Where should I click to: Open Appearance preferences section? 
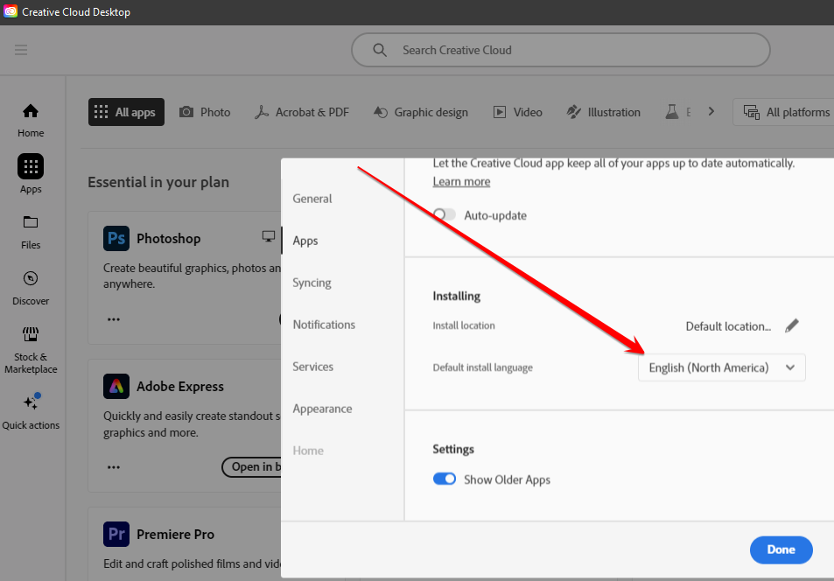coord(322,409)
